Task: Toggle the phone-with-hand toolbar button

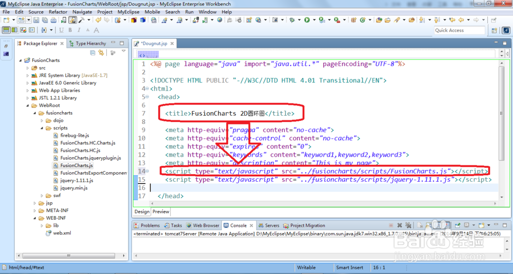Action: [73, 20]
